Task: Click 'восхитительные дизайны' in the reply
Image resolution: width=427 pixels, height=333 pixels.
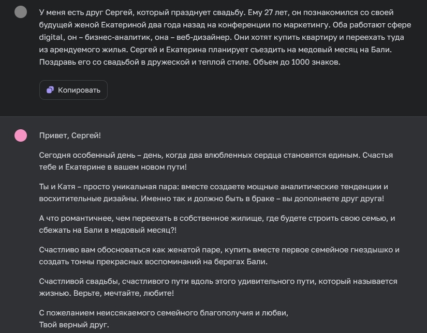Action: tap(84, 199)
